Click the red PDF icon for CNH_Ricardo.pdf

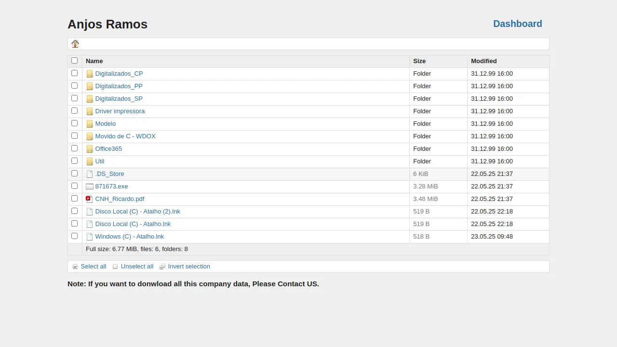(x=89, y=199)
